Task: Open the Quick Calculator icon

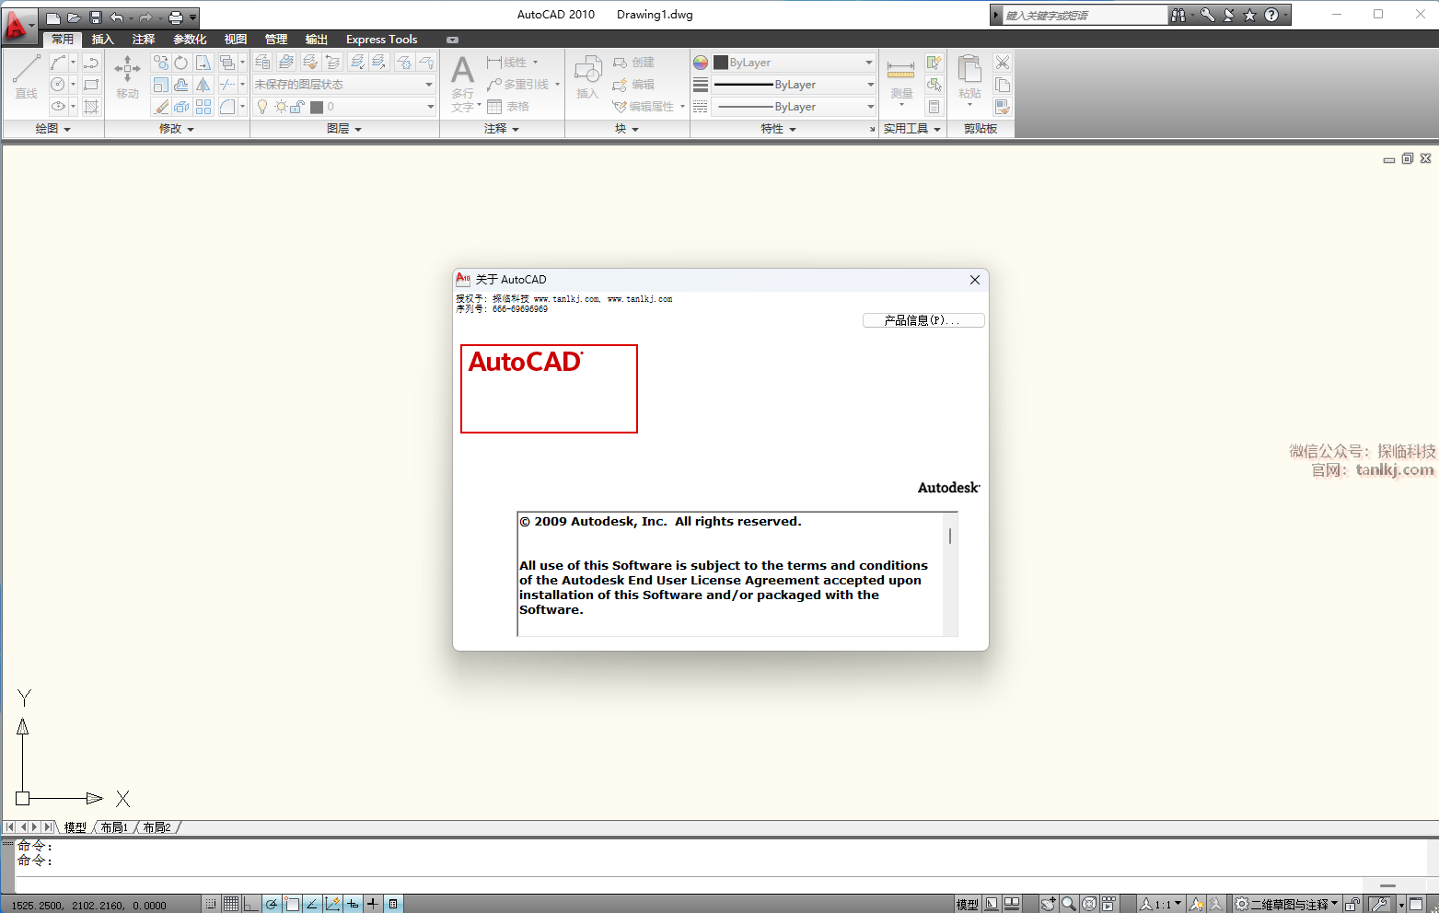Action: click(934, 107)
